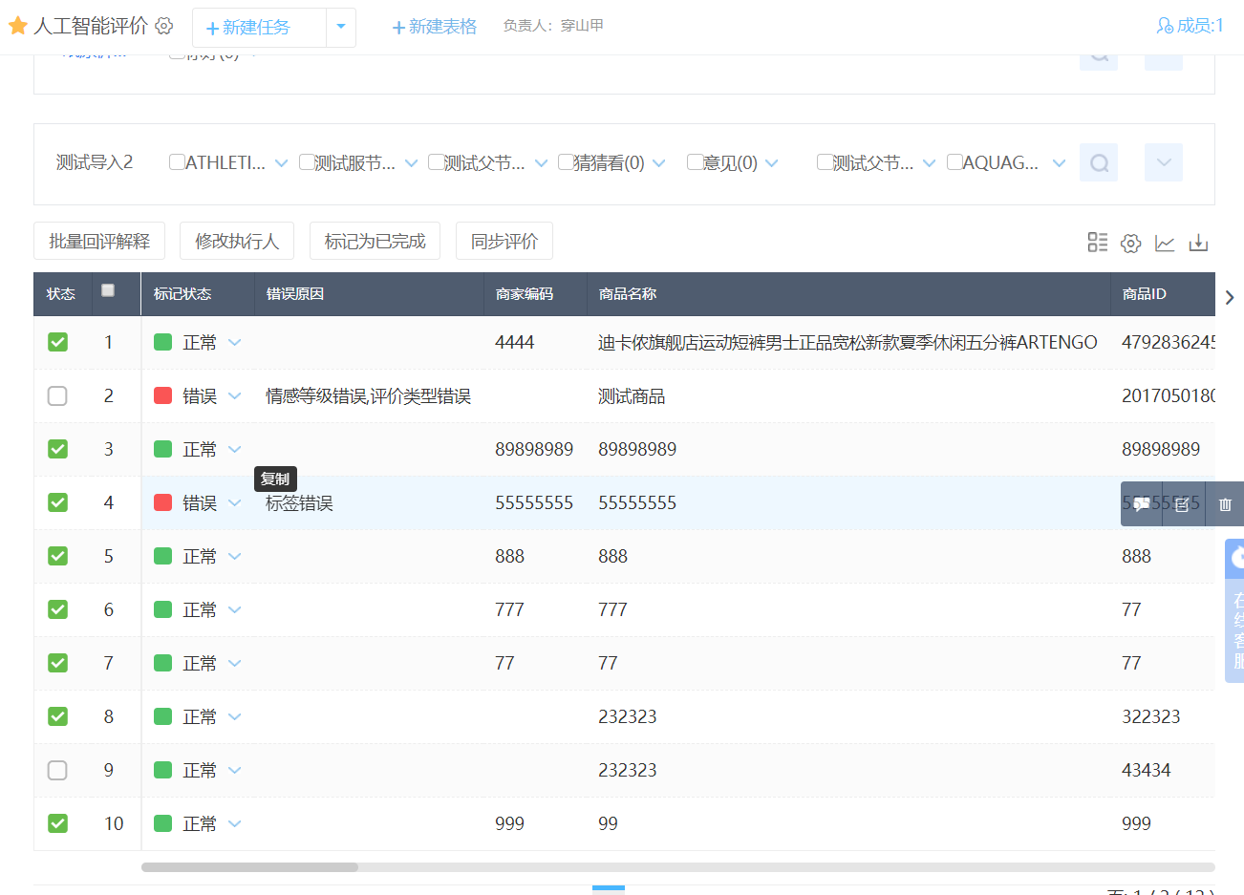Viewport: 1244px width, 895px height.
Task: Expand the status dropdown for row 2
Action: coord(235,395)
